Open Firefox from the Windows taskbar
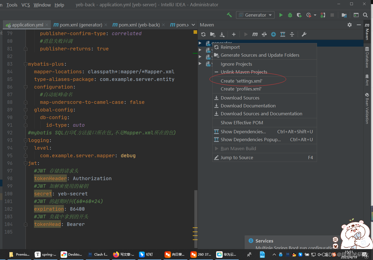The height and width of the screenshot is (260, 373). click(123, 254)
